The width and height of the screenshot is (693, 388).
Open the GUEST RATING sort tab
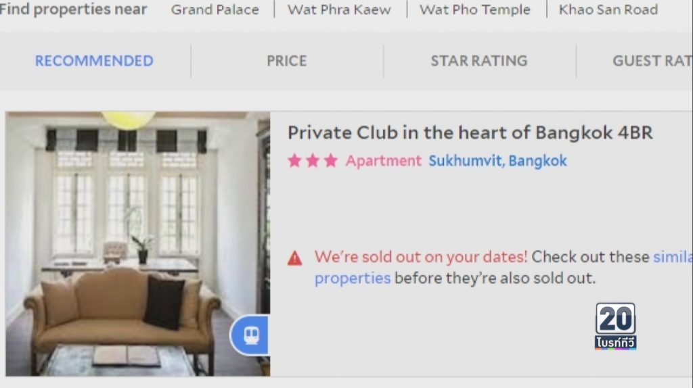point(652,61)
